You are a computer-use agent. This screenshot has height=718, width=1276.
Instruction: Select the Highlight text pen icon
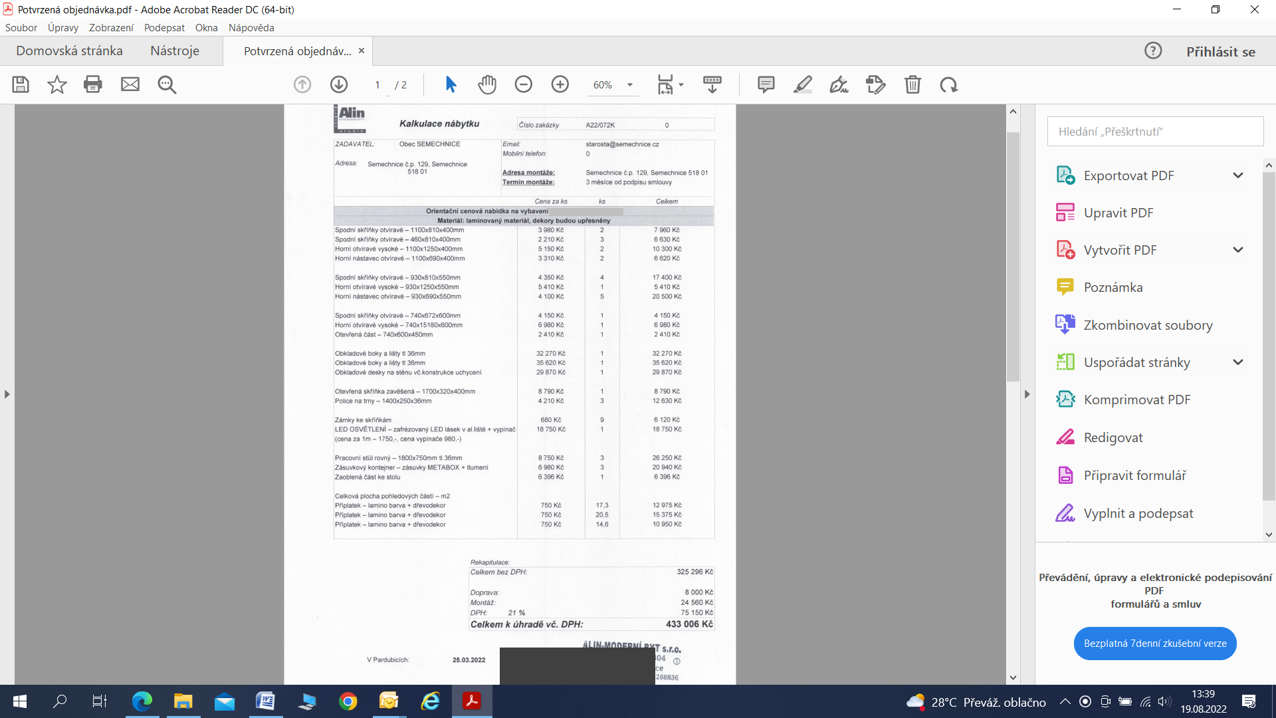(x=803, y=84)
